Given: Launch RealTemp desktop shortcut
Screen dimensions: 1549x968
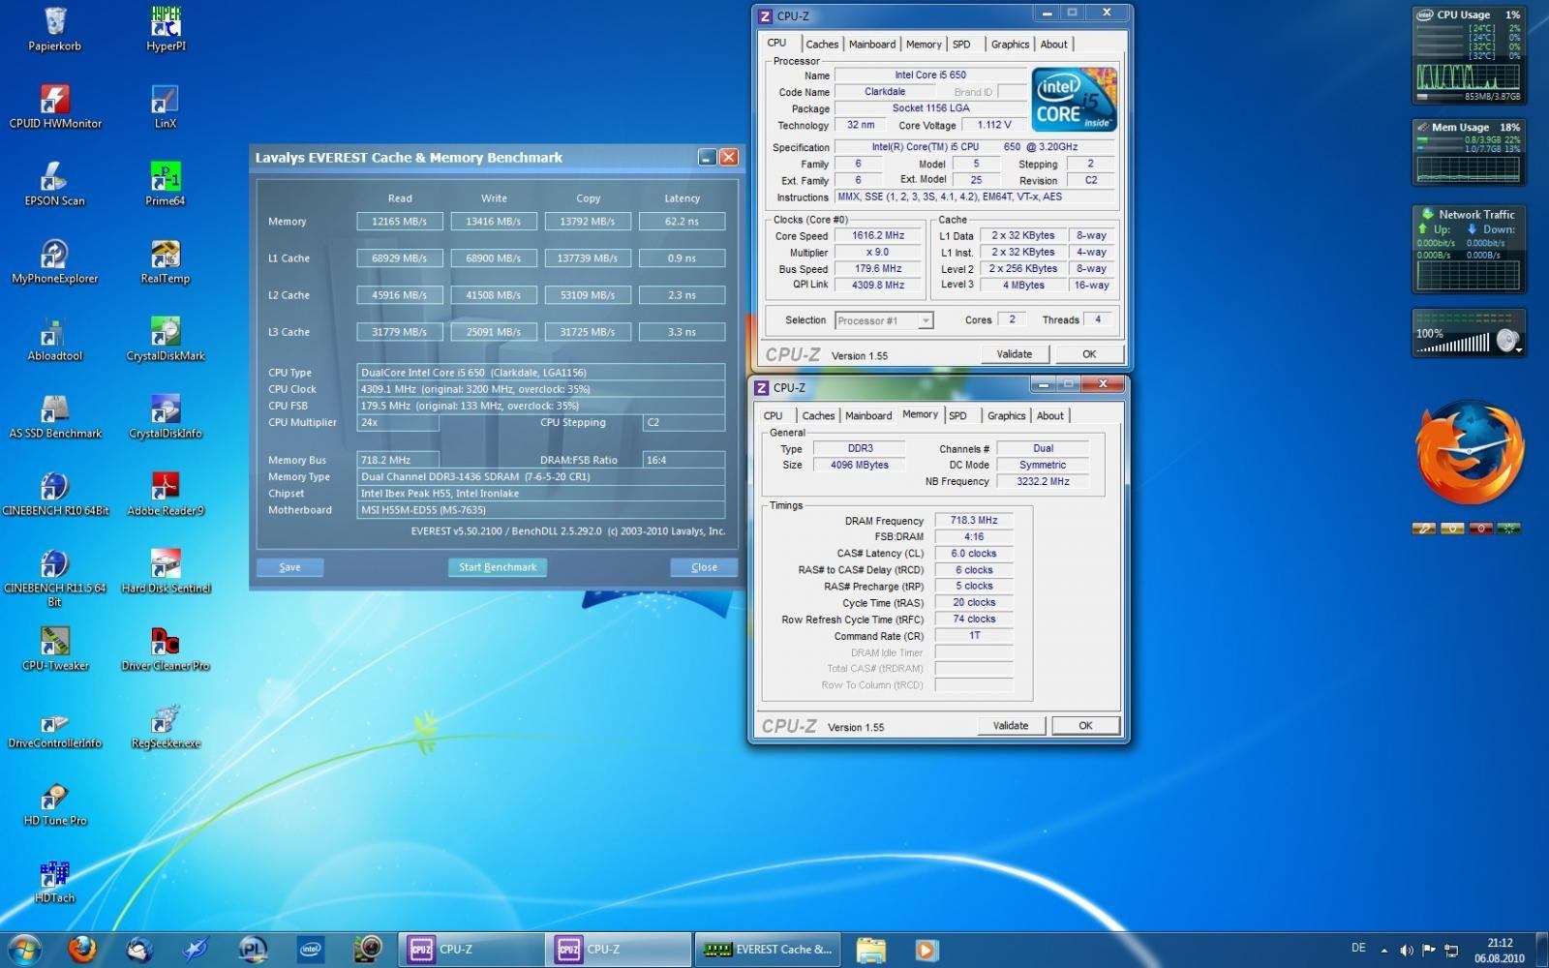Looking at the screenshot, I should pyautogui.click(x=166, y=261).
